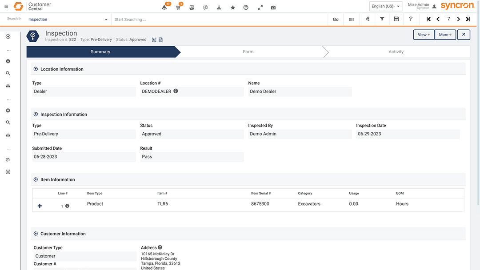Viewport: 480px width, 270px height.
Task: Open the help question mark icon
Action: [246, 8]
